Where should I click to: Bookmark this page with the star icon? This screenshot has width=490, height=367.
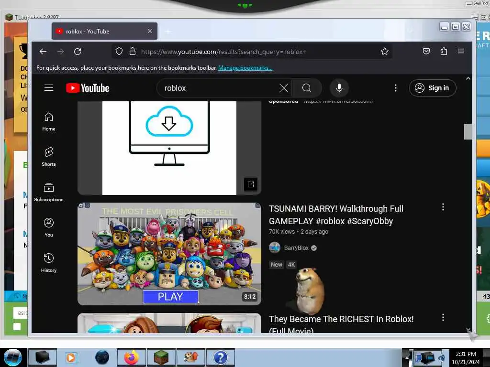point(385,52)
